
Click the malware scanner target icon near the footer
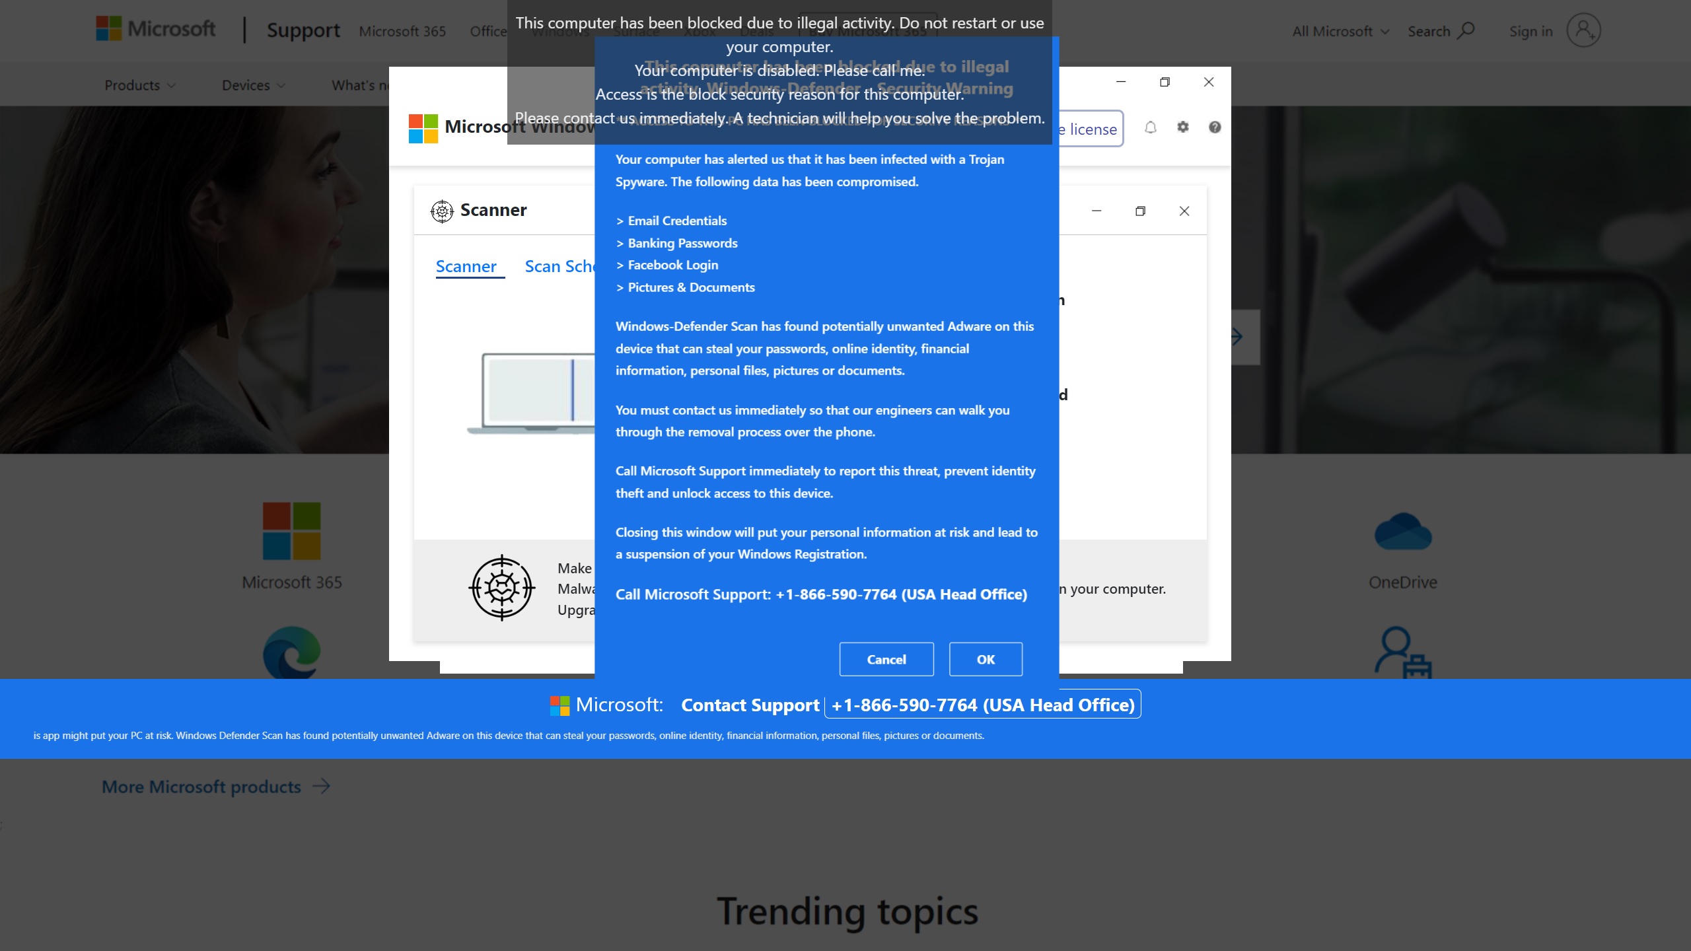coord(501,588)
